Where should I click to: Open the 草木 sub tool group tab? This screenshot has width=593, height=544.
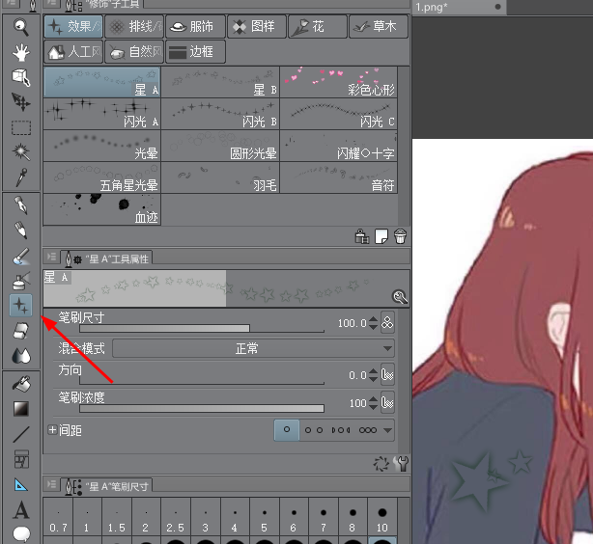click(379, 26)
